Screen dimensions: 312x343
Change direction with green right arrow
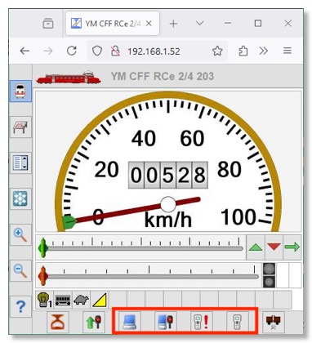pos(292,247)
